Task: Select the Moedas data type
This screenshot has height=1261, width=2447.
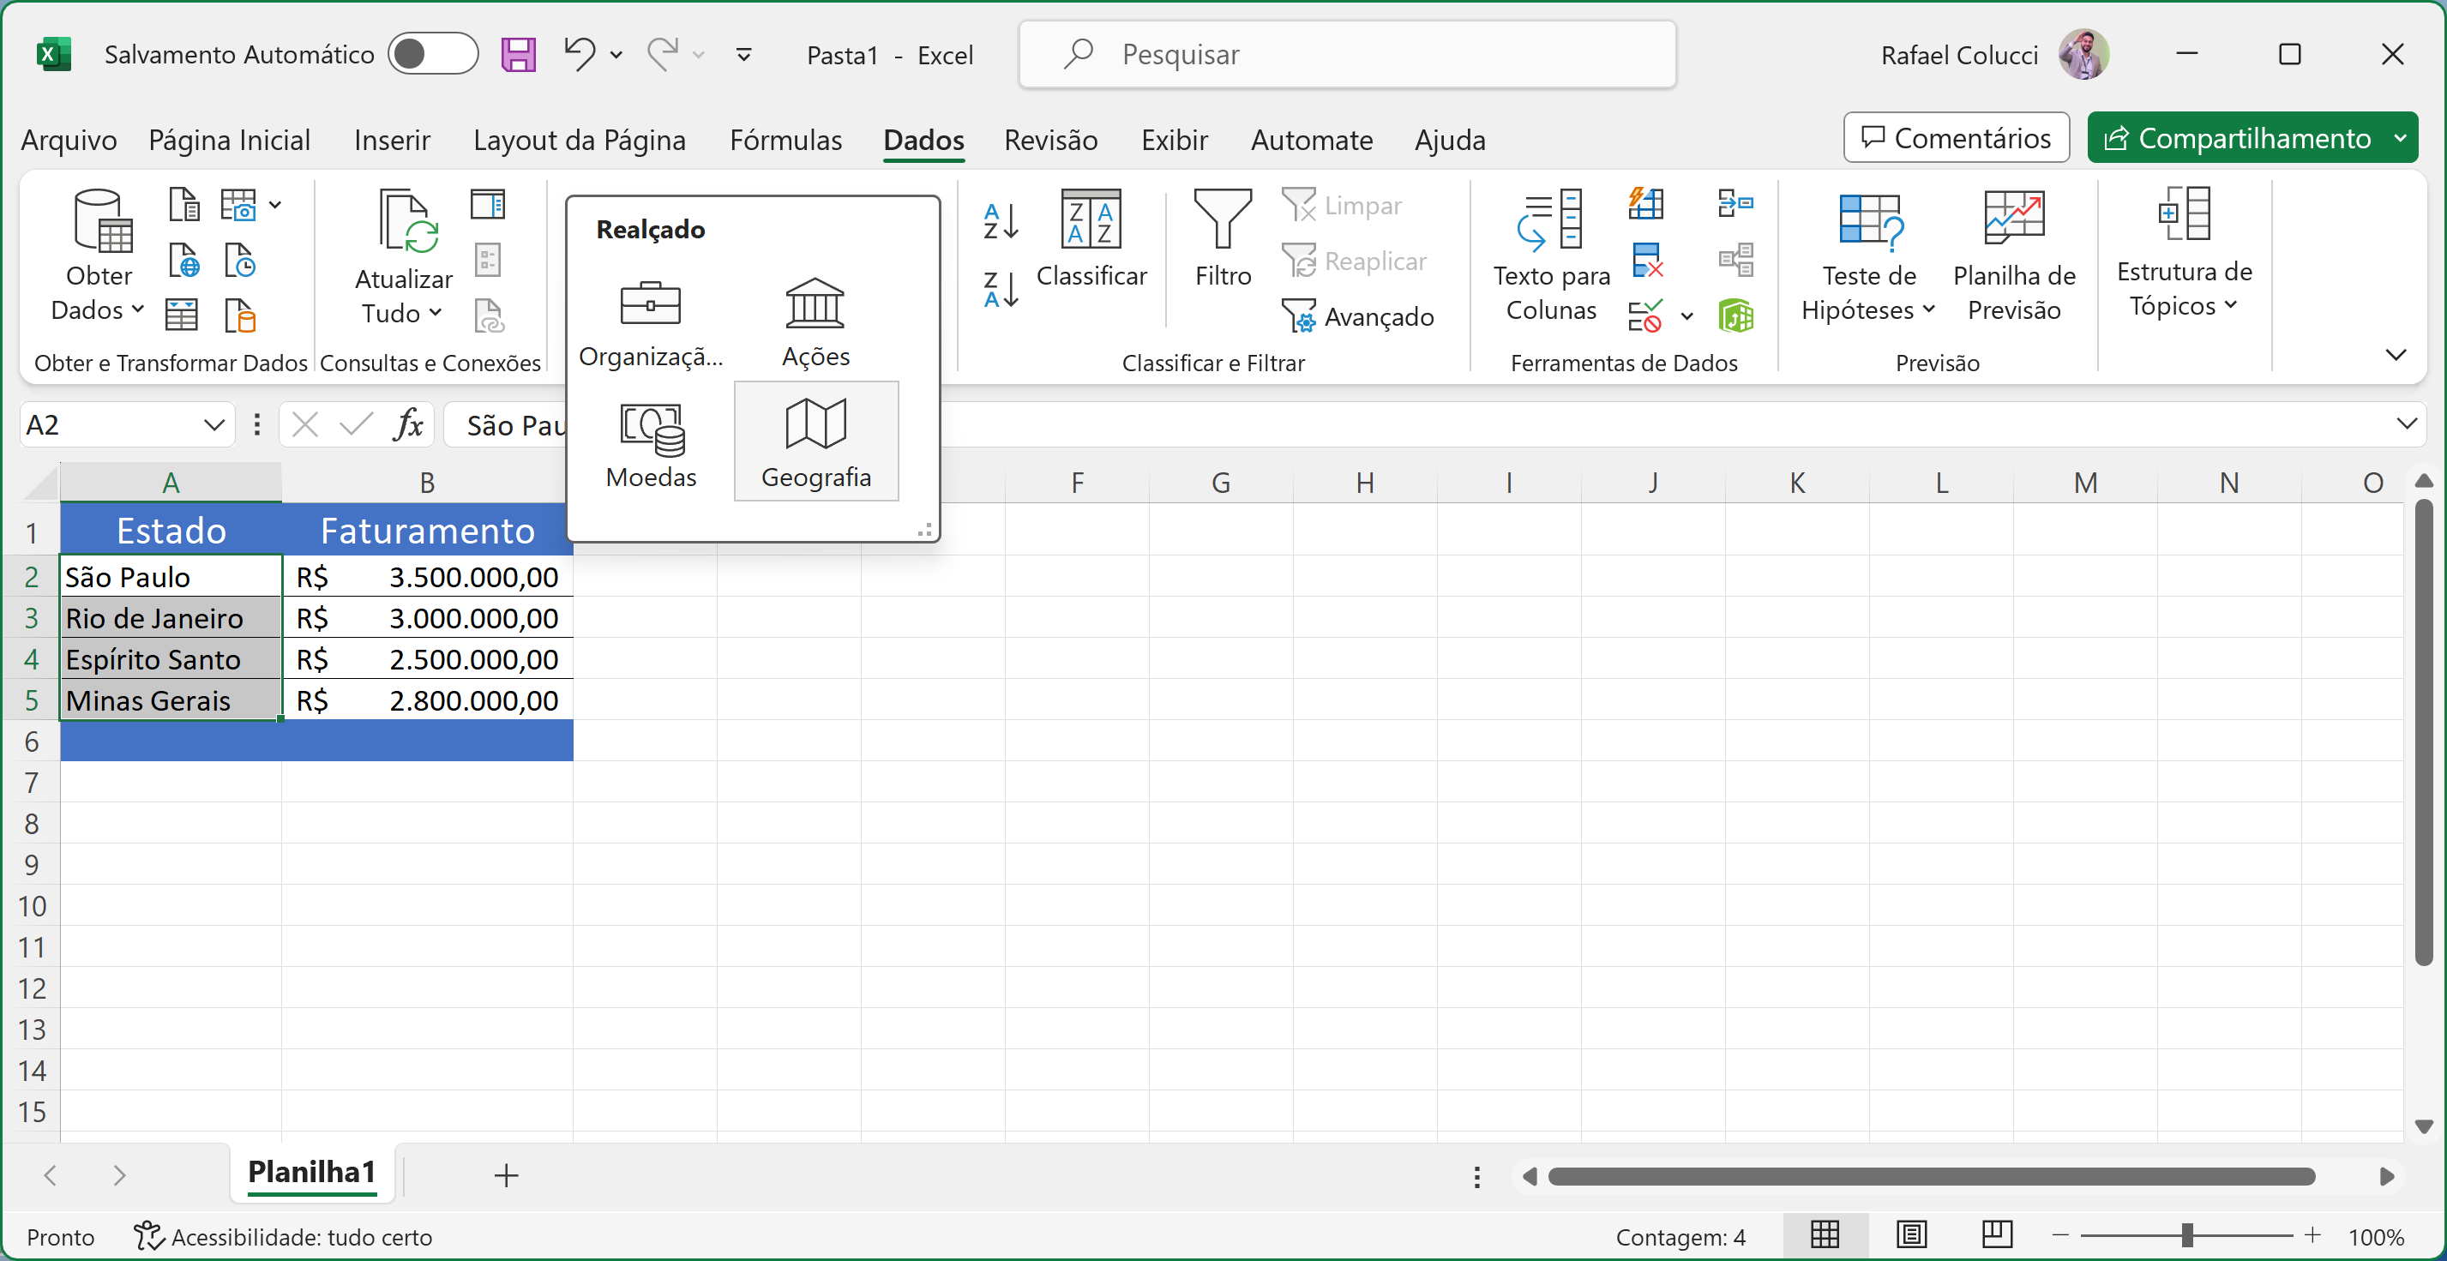Action: pos(651,441)
